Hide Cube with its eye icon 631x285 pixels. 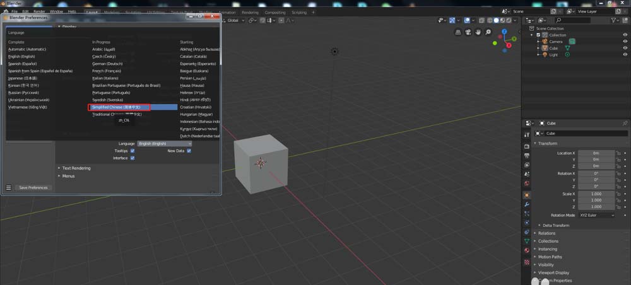pos(625,48)
